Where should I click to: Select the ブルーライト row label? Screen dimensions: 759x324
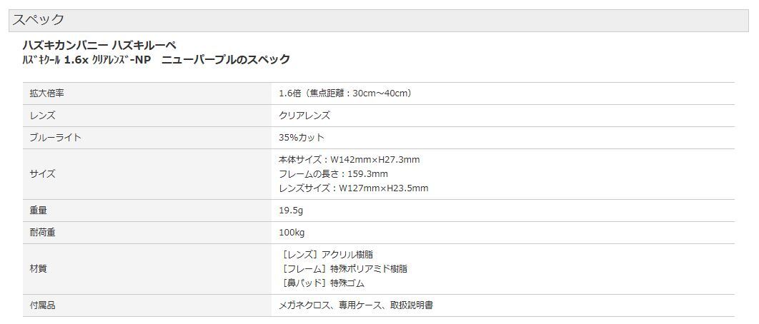(x=56, y=138)
